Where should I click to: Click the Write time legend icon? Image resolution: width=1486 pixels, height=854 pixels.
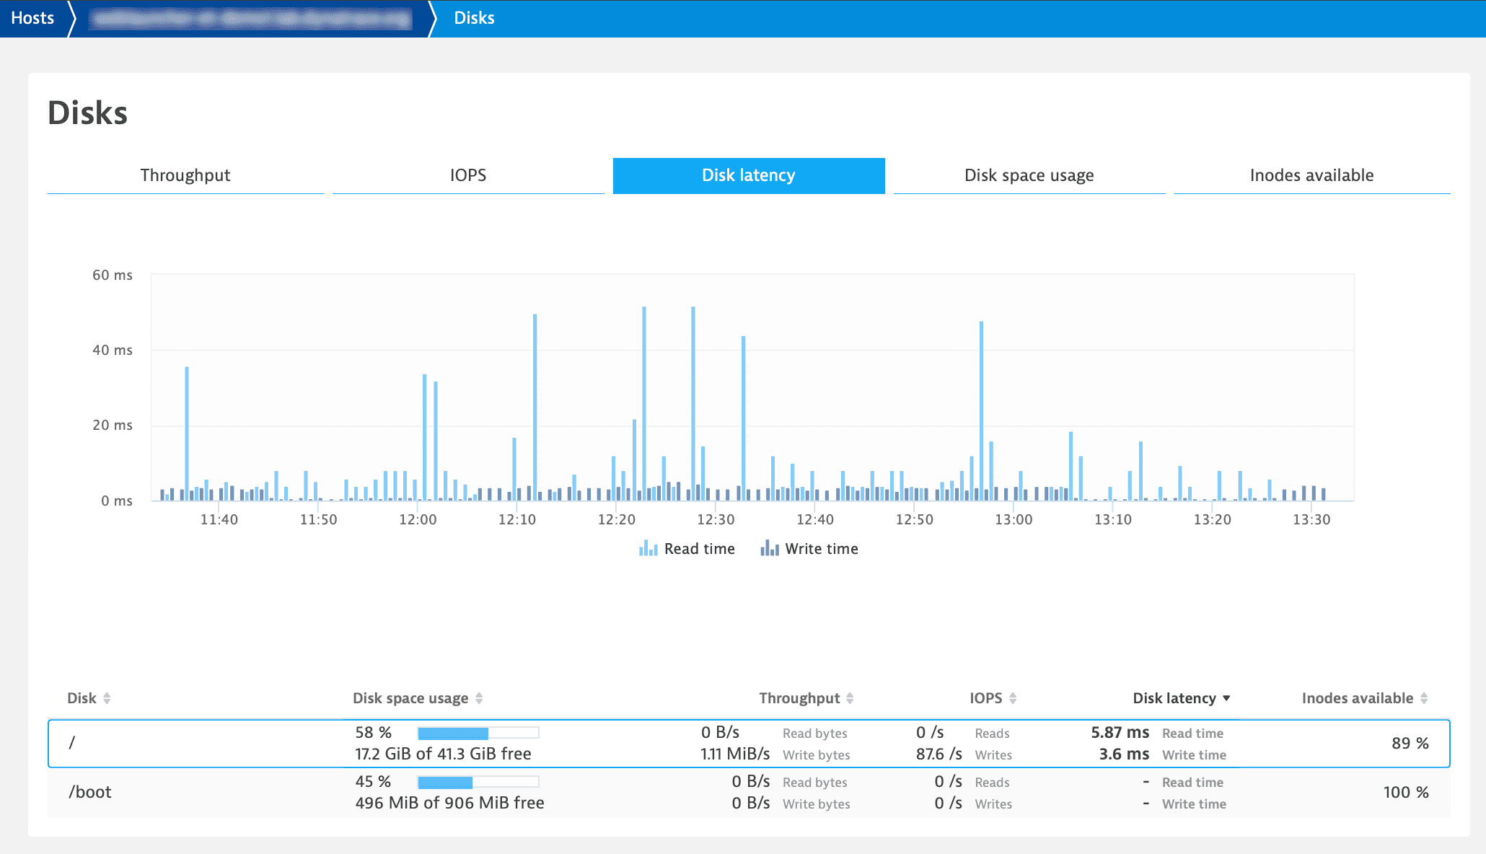pos(769,549)
